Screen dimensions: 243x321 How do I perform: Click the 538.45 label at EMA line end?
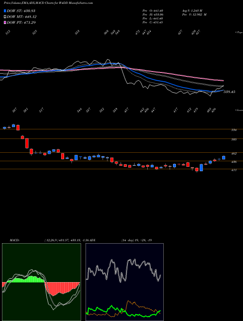229,92
